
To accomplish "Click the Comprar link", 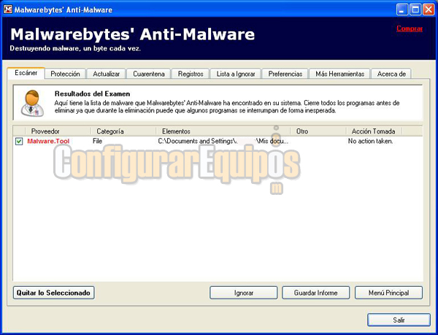I will click(x=410, y=28).
